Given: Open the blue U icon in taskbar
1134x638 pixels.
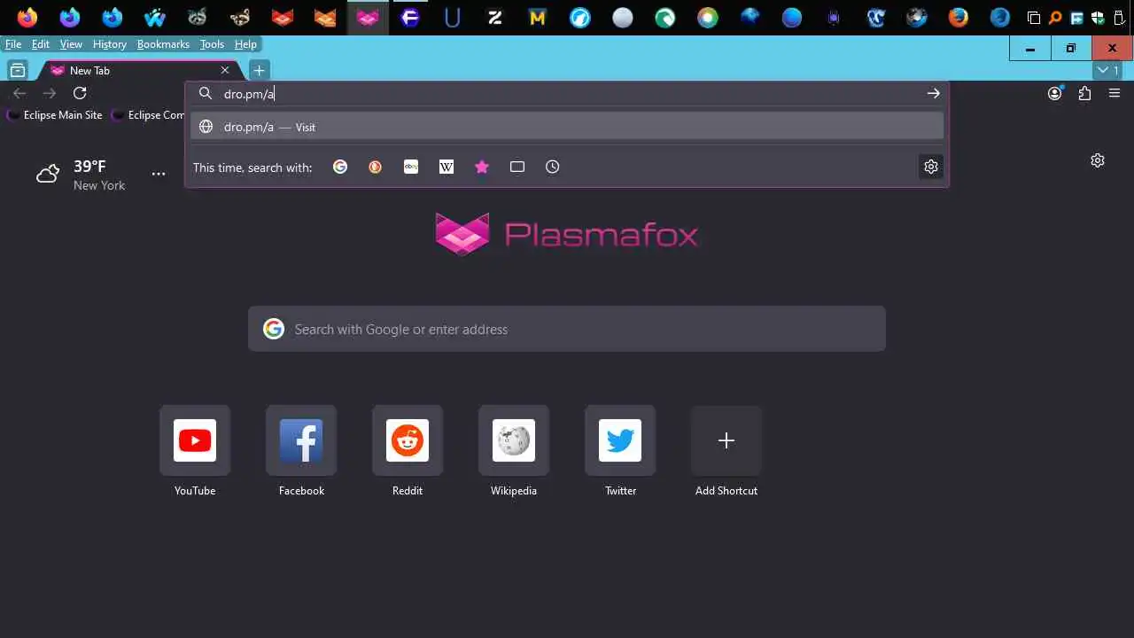Looking at the screenshot, I should 453,17.
